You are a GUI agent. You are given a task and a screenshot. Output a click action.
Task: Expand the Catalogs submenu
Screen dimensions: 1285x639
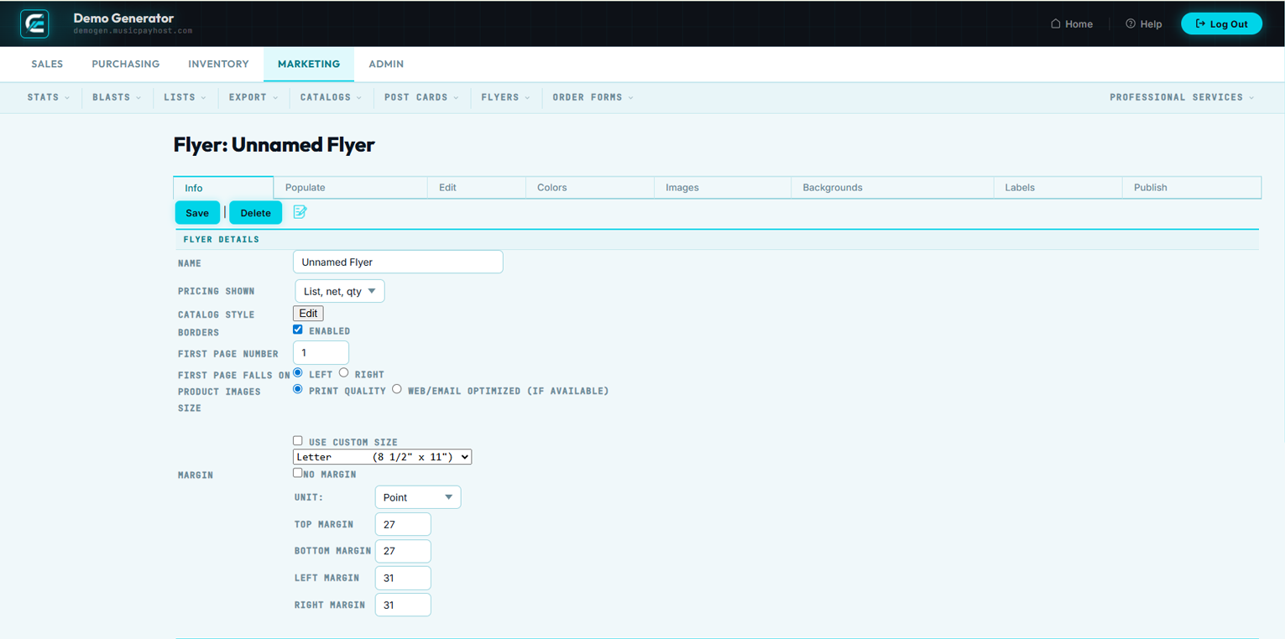coord(331,97)
